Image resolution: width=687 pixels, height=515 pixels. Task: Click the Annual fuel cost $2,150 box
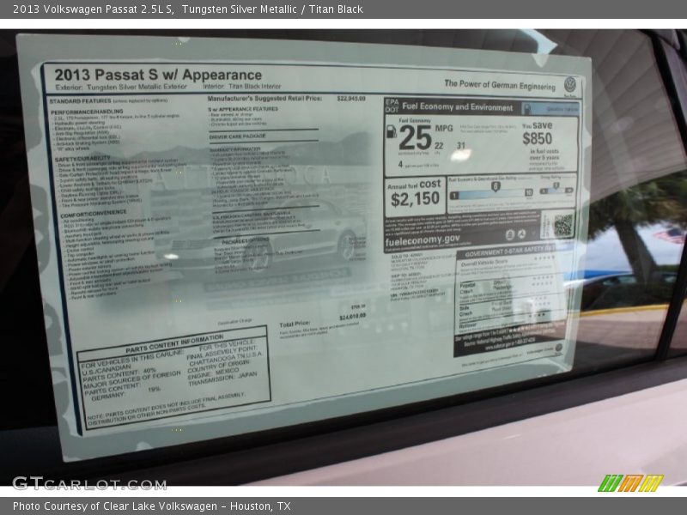(x=416, y=194)
